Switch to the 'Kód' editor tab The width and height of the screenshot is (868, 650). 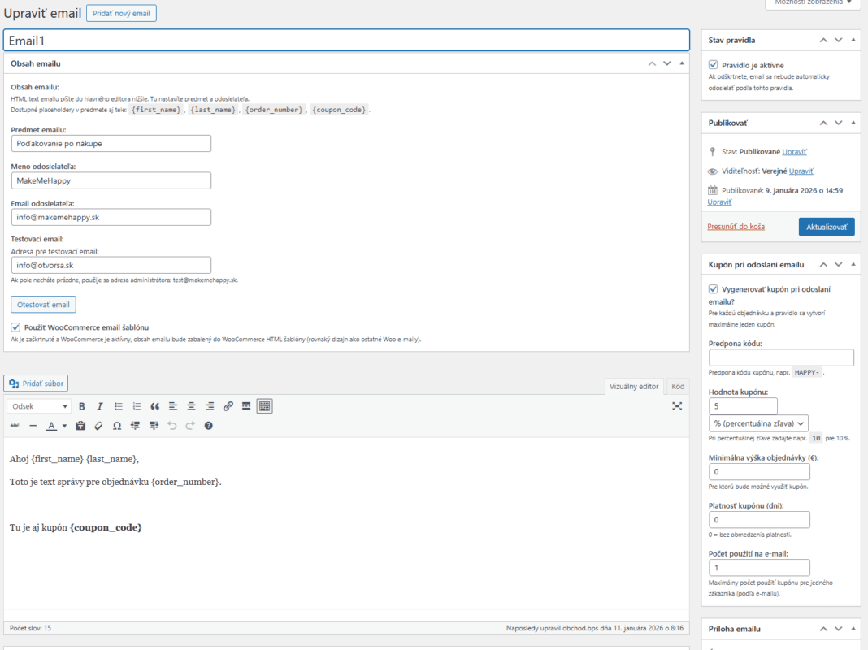pyautogui.click(x=678, y=387)
